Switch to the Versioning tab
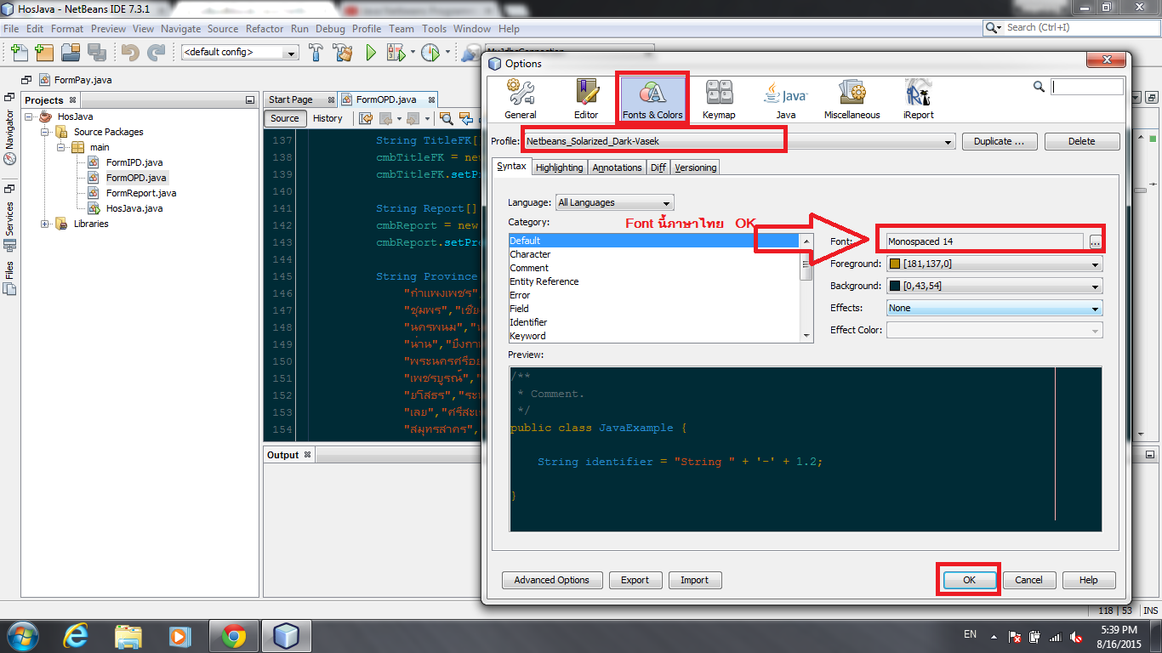Viewport: 1162px width, 653px height. (x=696, y=168)
